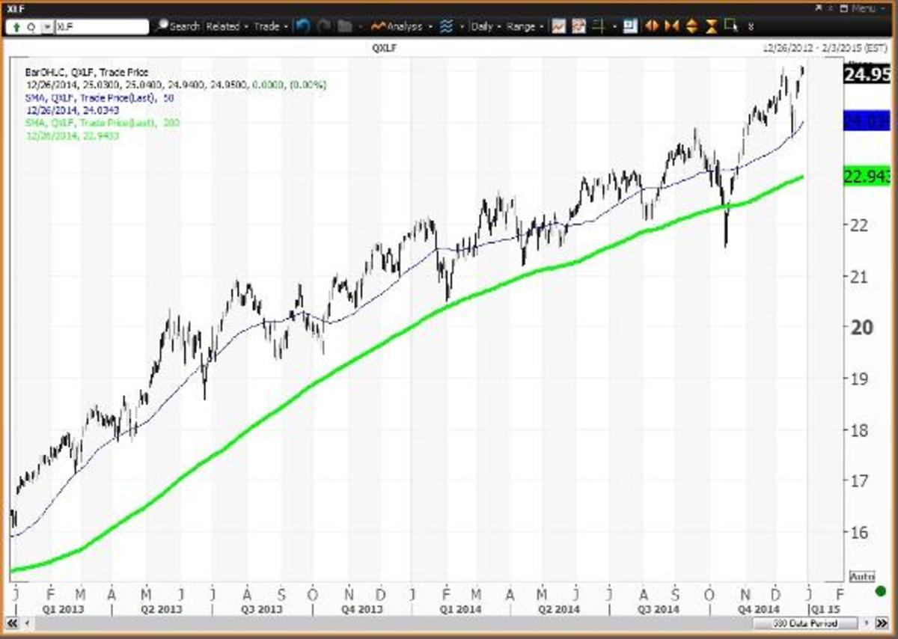The width and height of the screenshot is (898, 639).
Task: Click the line chart picture icon
Action: point(558,26)
